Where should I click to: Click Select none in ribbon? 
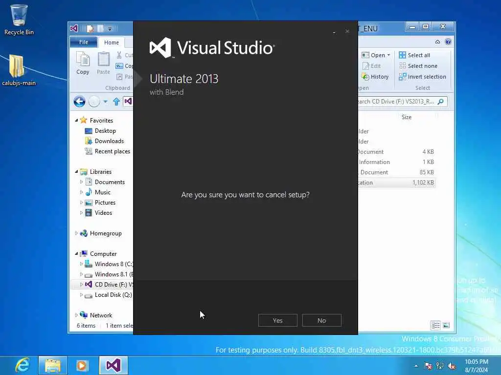coord(418,66)
